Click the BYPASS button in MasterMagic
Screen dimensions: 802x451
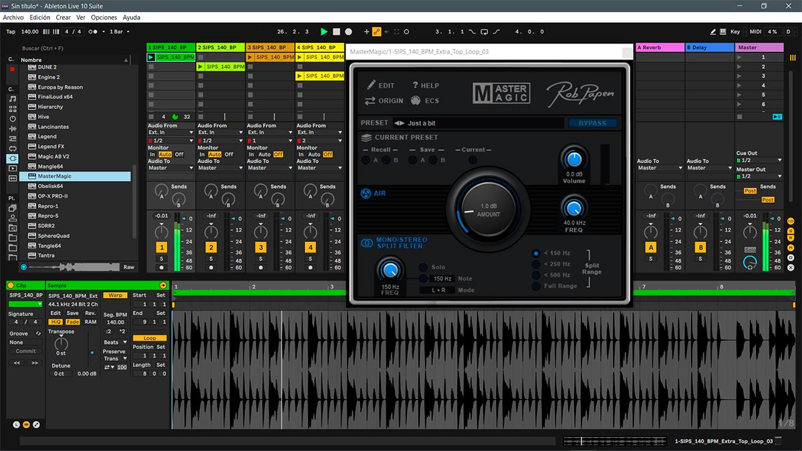click(x=592, y=123)
